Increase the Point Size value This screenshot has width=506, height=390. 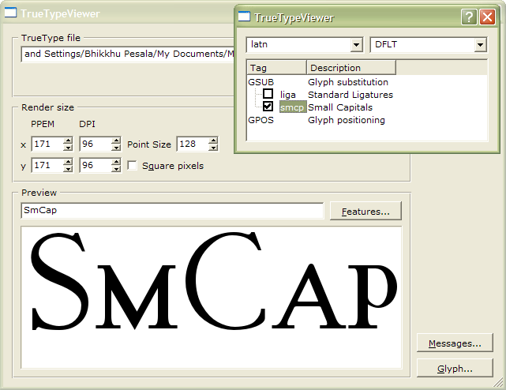pos(213,140)
